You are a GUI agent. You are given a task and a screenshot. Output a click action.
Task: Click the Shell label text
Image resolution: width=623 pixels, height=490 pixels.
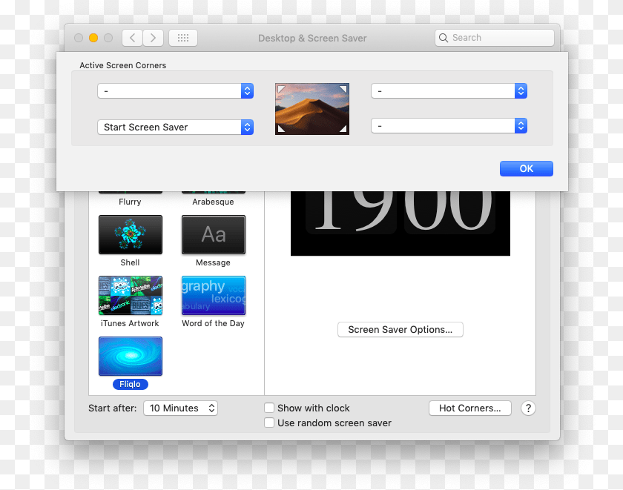click(x=130, y=262)
